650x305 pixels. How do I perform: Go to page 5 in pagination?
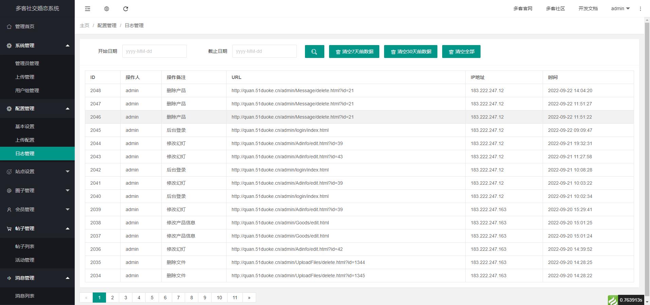pyautogui.click(x=152, y=298)
